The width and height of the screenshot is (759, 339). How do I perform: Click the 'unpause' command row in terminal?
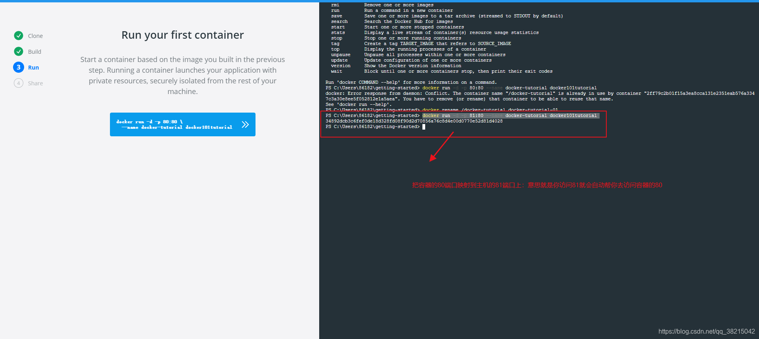[x=418, y=55]
